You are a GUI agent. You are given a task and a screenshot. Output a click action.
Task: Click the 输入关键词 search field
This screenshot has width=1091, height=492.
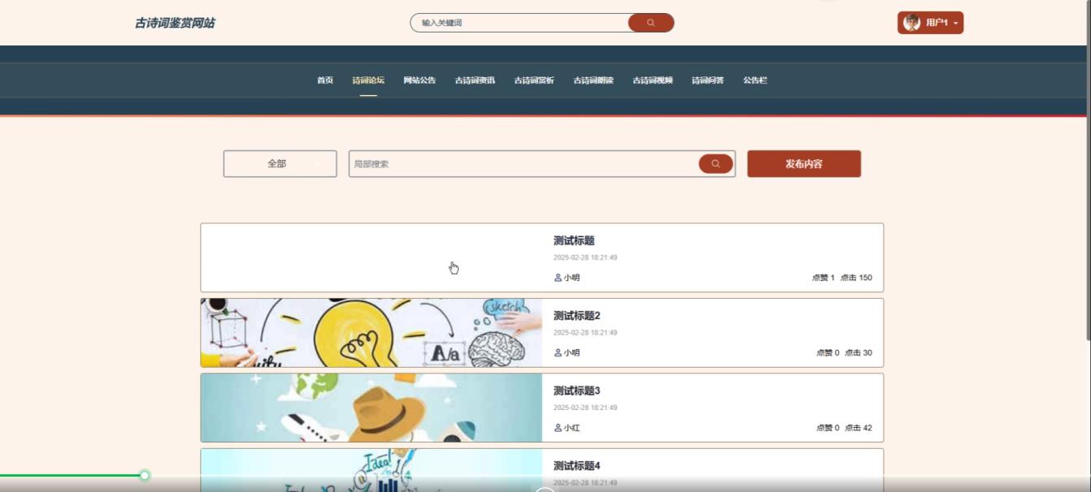point(520,23)
